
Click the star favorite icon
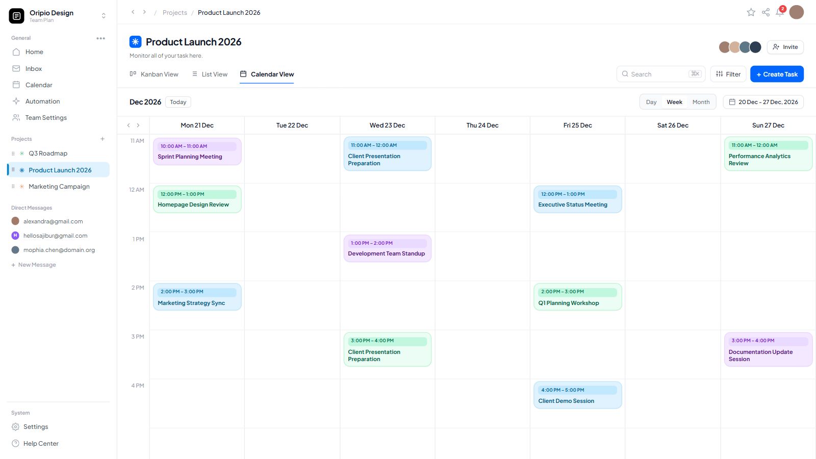[751, 12]
